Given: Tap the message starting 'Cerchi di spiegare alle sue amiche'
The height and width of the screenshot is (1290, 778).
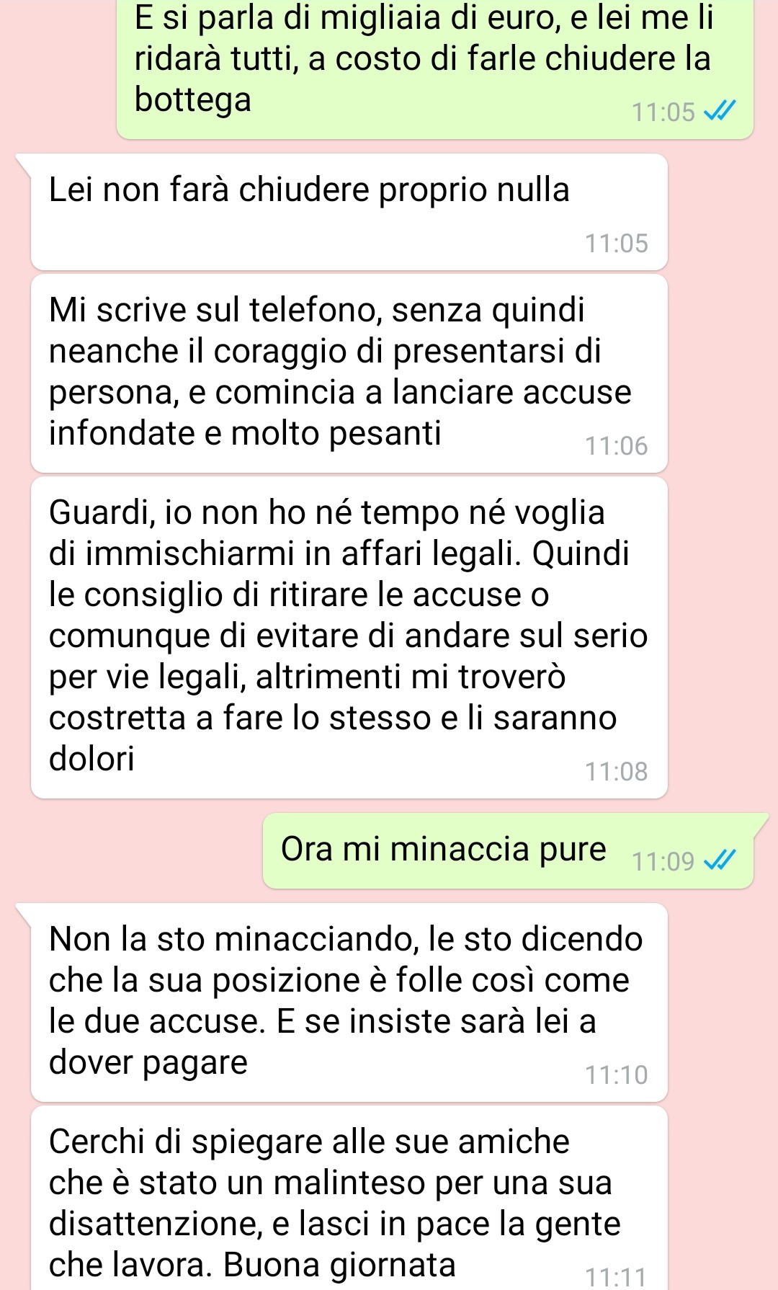Looking at the screenshot, I should point(349,1198).
